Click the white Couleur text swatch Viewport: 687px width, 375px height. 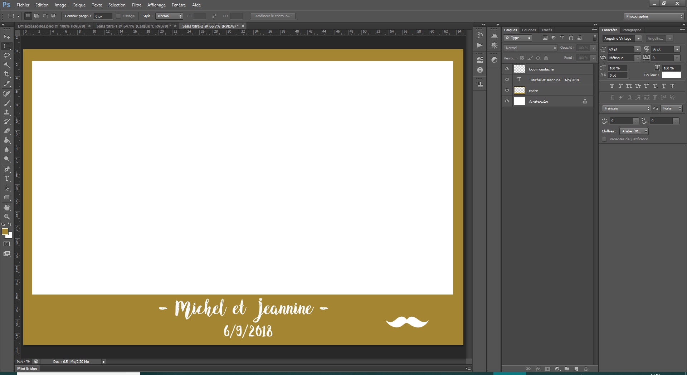(x=671, y=75)
